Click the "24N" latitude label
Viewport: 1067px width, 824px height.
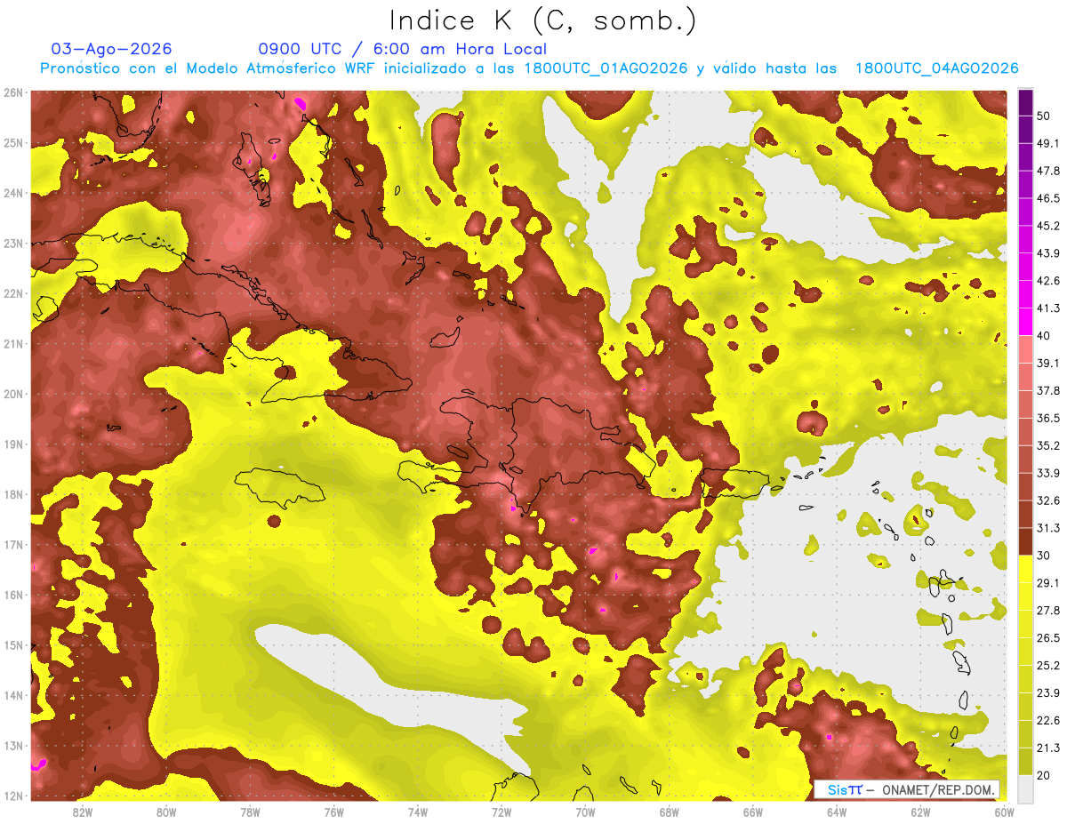(x=13, y=193)
